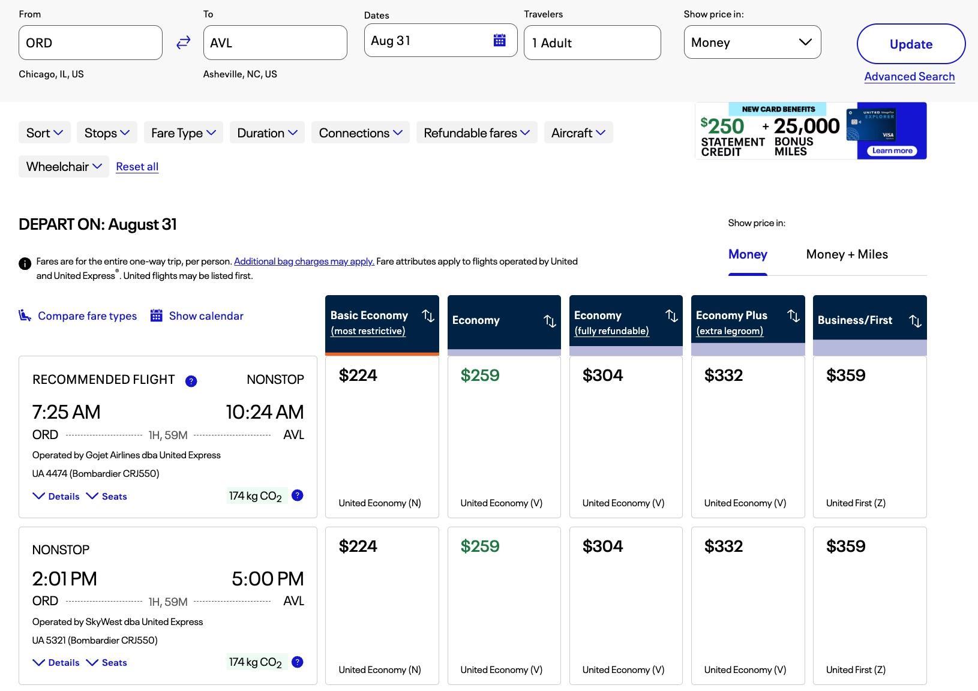The image size is (978, 691).
Task: Switch to Money + Miles tab
Action: tap(847, 254)
